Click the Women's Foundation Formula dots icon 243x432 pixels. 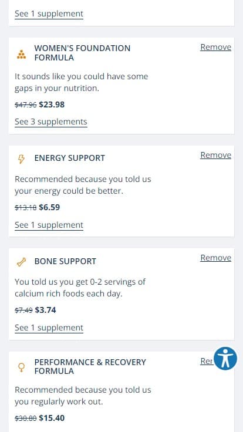click(x=21, y=55)
